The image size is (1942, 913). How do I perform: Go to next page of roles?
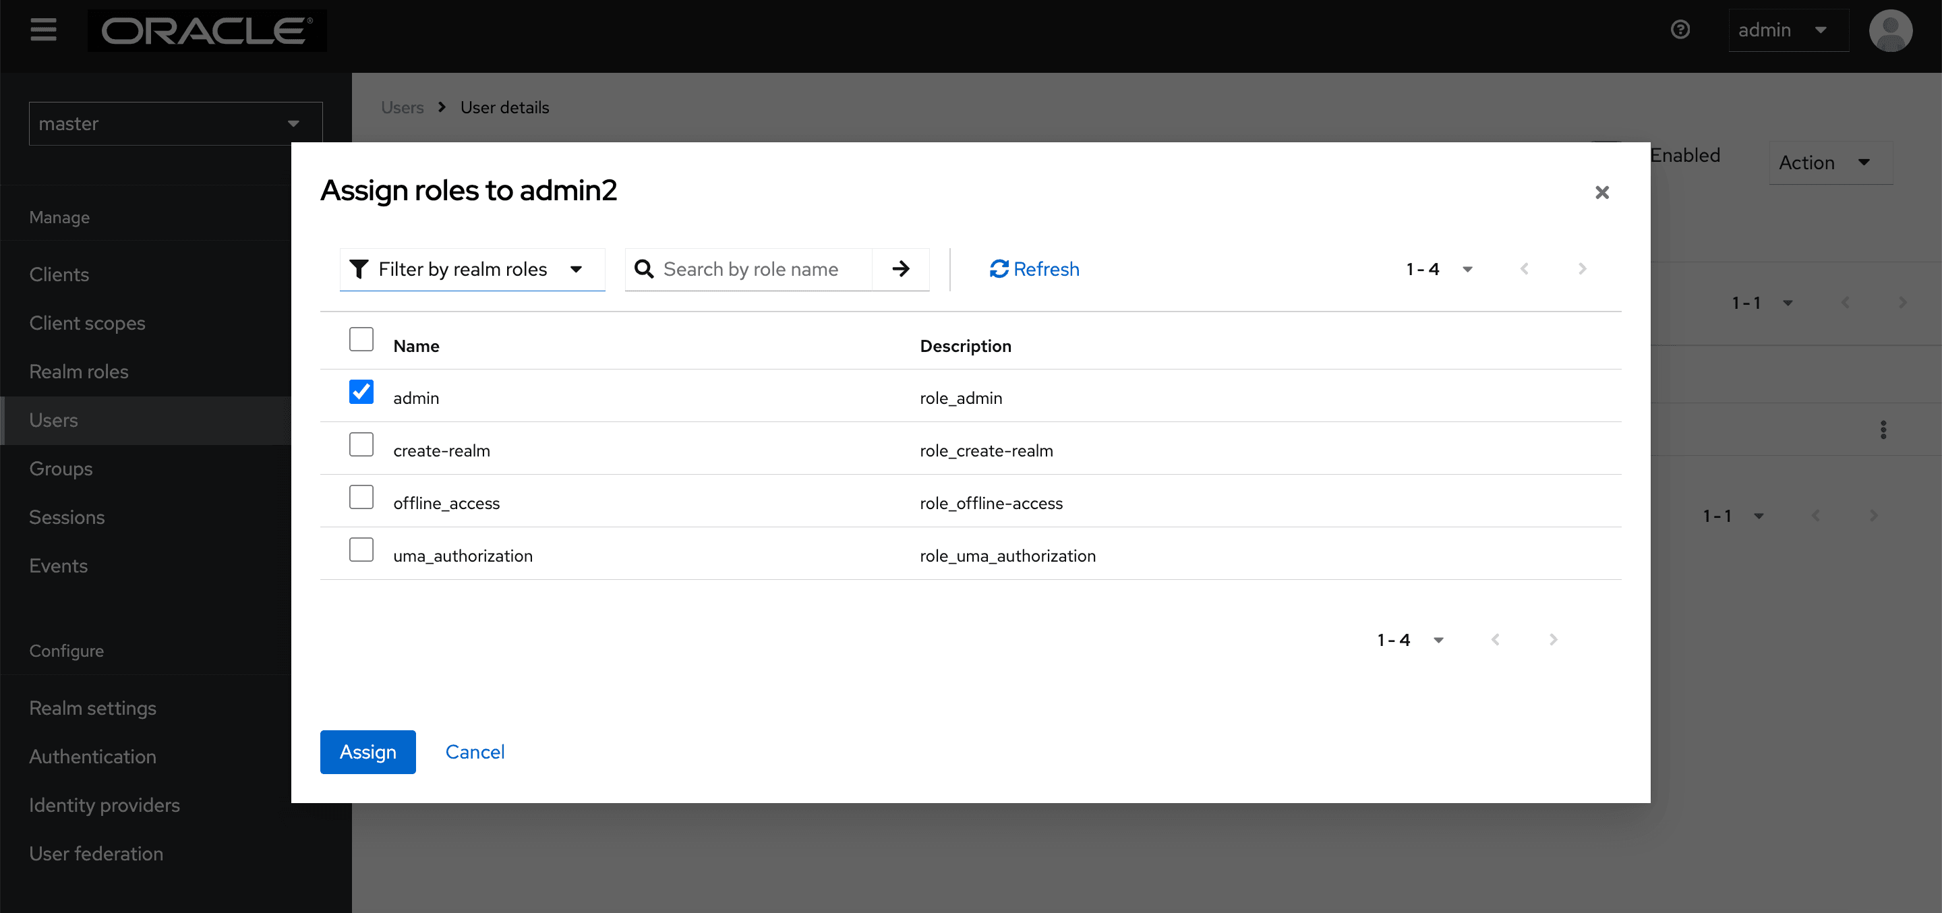tap(1583, 268)
